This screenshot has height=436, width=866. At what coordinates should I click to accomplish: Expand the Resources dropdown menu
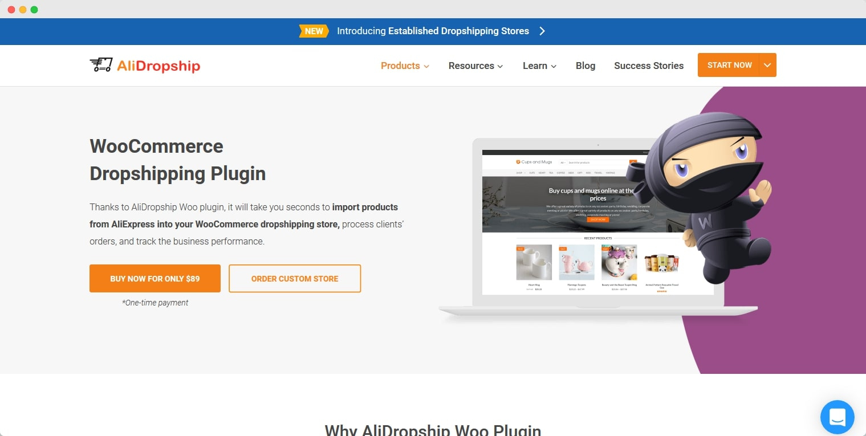[475, 66]
